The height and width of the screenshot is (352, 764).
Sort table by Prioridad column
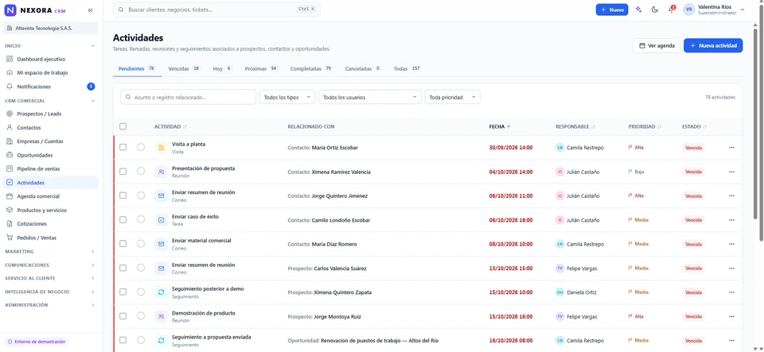point(645,126)
